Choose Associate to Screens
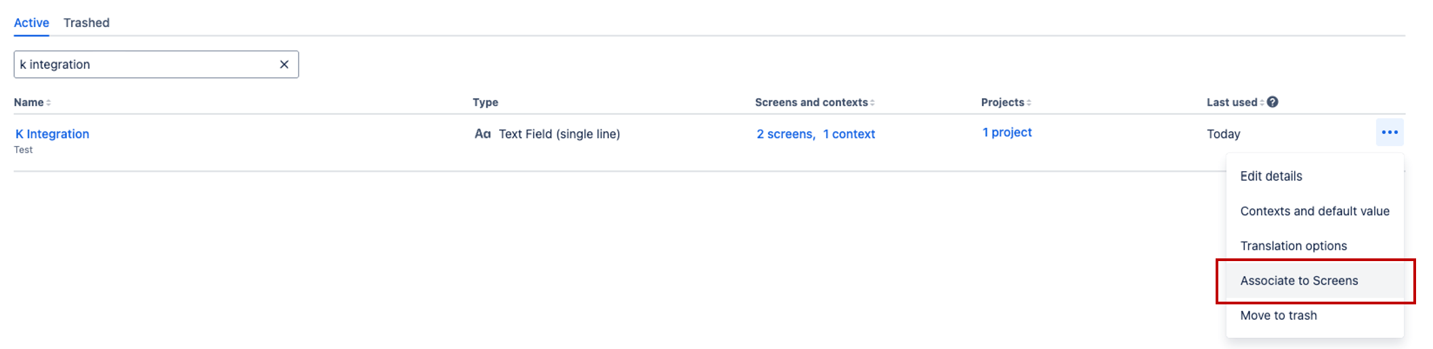This screenshot has height=349, width=1433. (x=1299, y=281)
